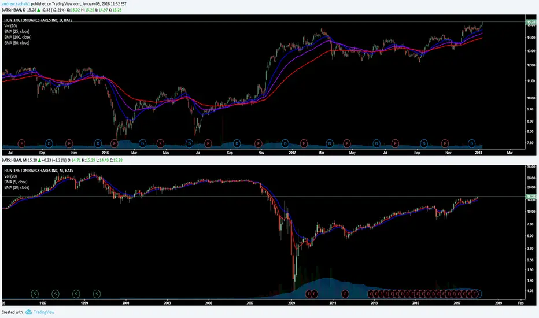Click the TradingView cloud logo icon
Screen dimensions: 539x318
pyautogui.click(x=28, y=312)
